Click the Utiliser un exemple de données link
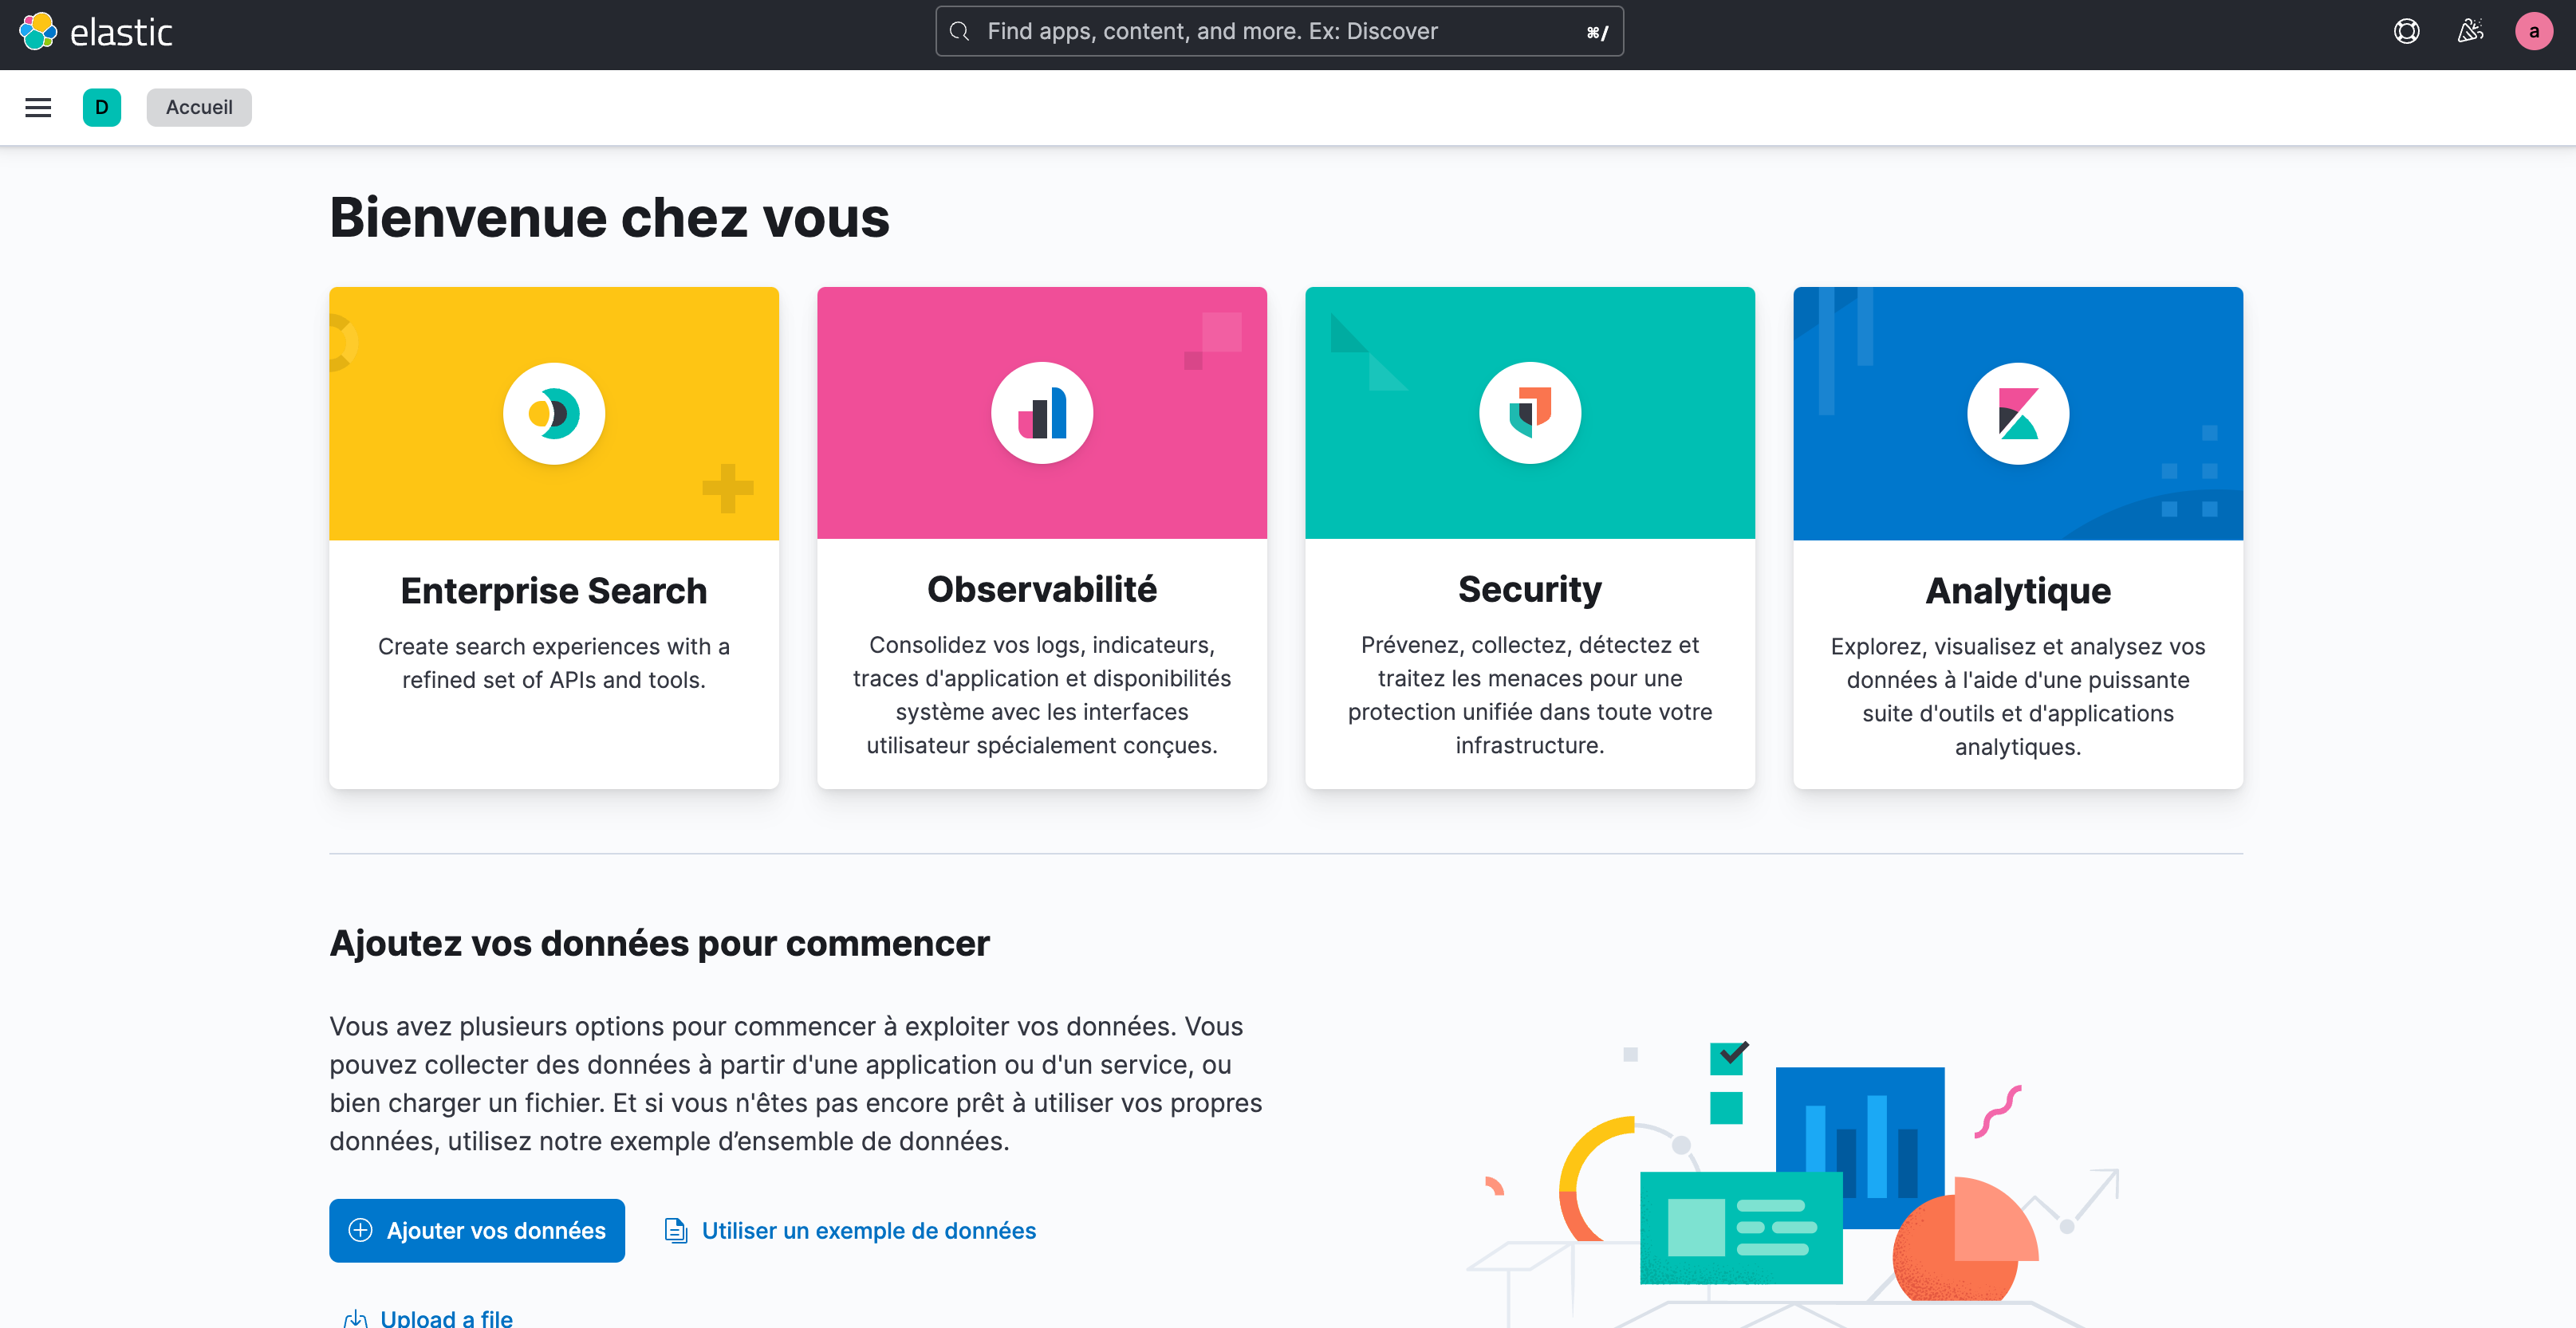Screen dimensions: 2576x1328 tap(849, 1230)
